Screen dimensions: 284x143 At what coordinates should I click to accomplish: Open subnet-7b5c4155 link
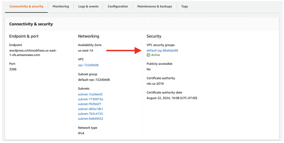coord(91,114)
